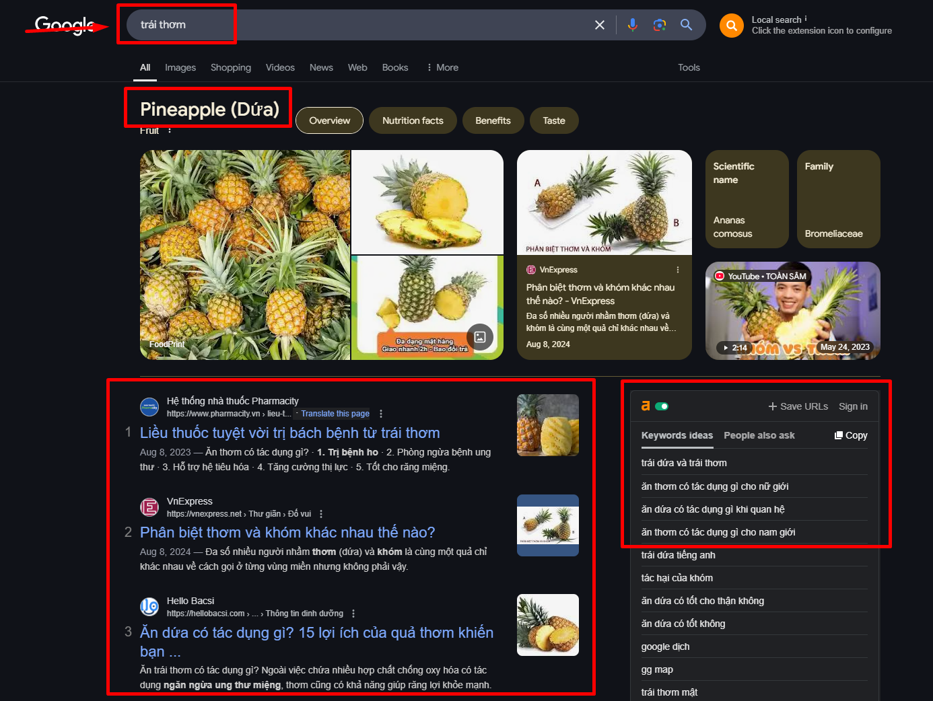Open options menu for the Pharmacity result
The width and height of the screenshot is (933, 701).
click(x=381, y=414)
